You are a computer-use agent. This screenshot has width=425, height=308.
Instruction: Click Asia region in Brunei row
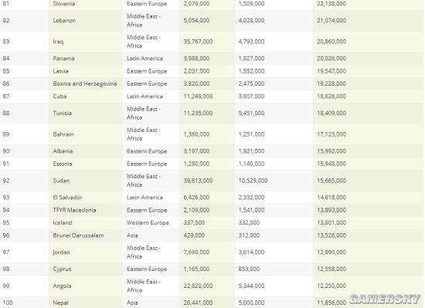coord(132,235)
